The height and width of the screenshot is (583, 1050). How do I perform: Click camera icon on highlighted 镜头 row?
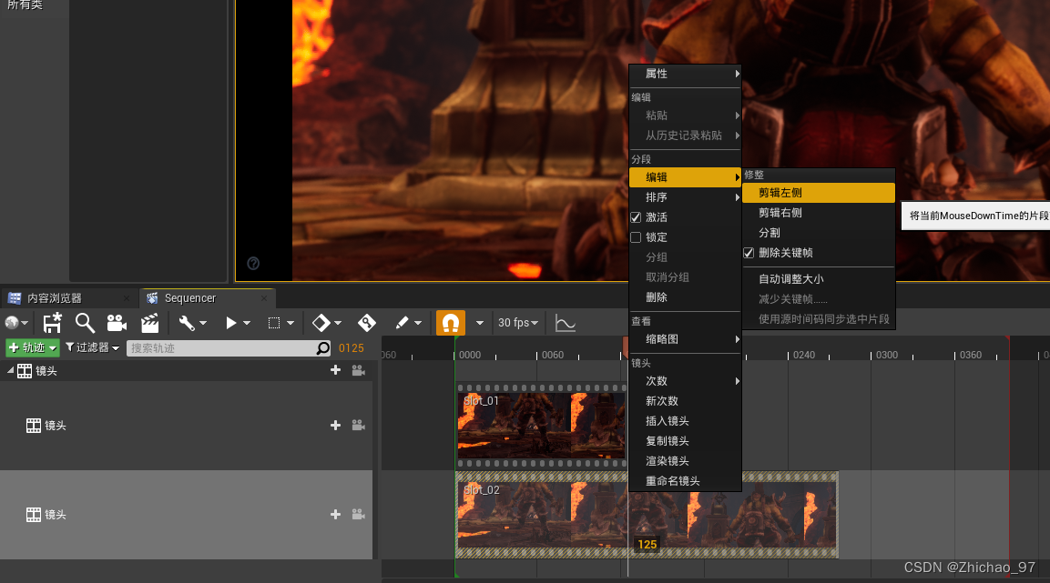pos(358,514)
